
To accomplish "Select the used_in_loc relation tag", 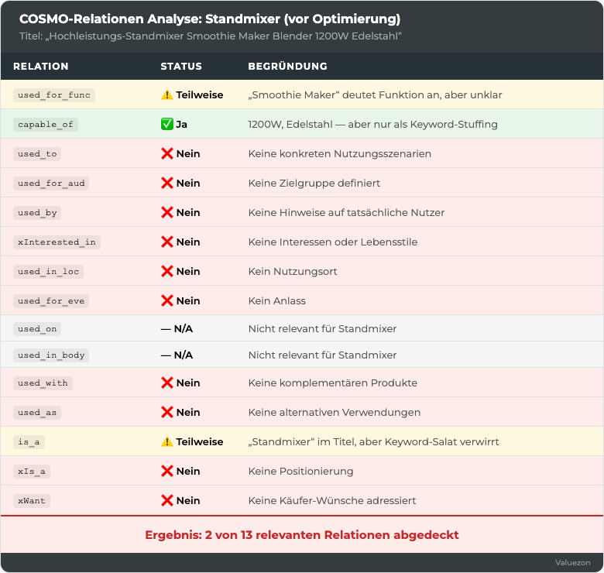I will (48, 272).
